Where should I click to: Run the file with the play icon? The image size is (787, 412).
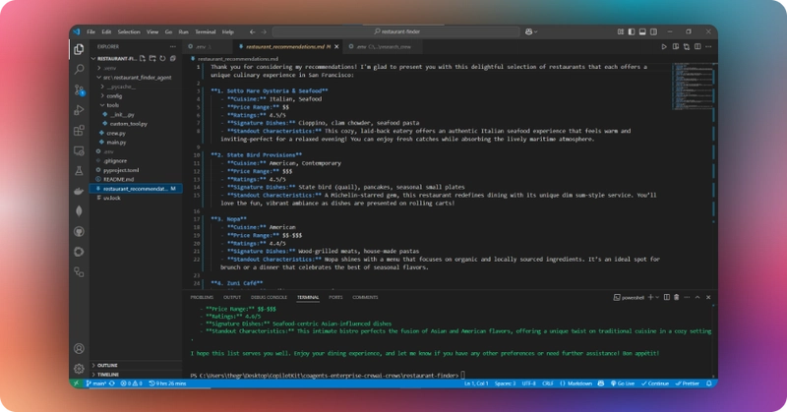click(664, 46)
